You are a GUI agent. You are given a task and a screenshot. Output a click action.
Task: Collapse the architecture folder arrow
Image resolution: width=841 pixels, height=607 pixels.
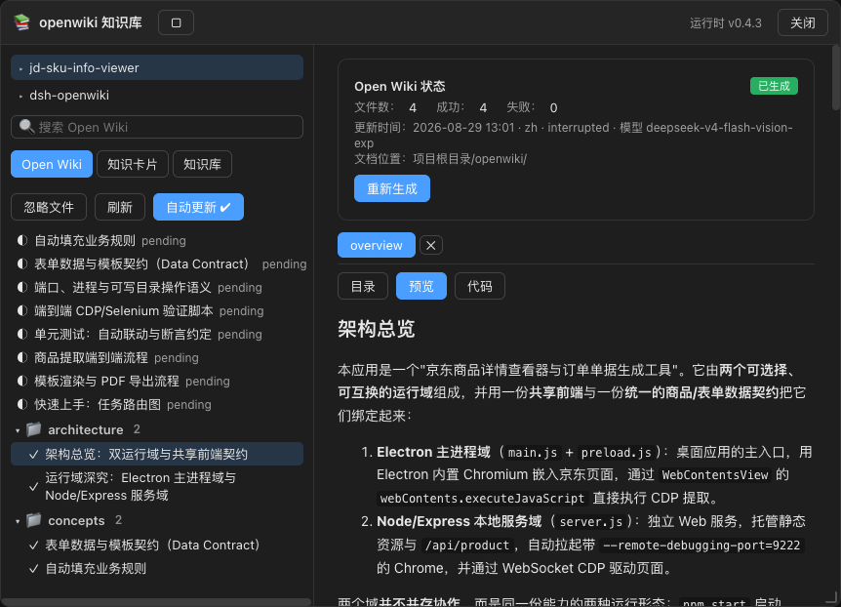pos(18,430)
